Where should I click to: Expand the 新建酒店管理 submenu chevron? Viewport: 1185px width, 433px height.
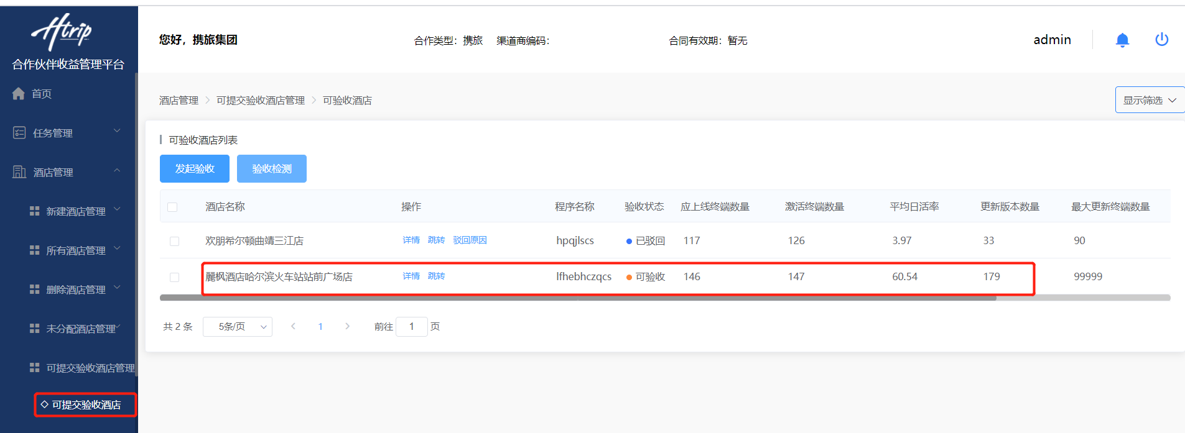[117, 209]
